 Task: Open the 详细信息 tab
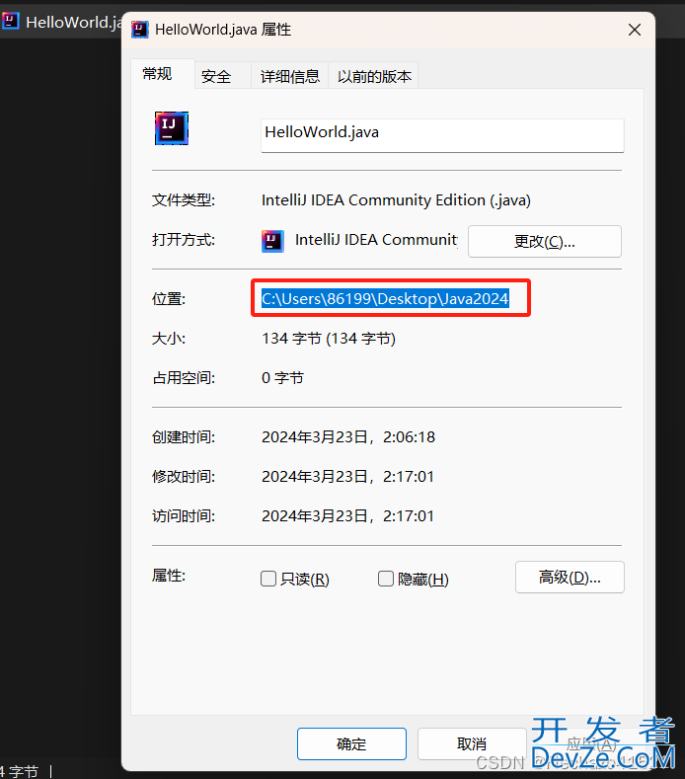[289, 76]
